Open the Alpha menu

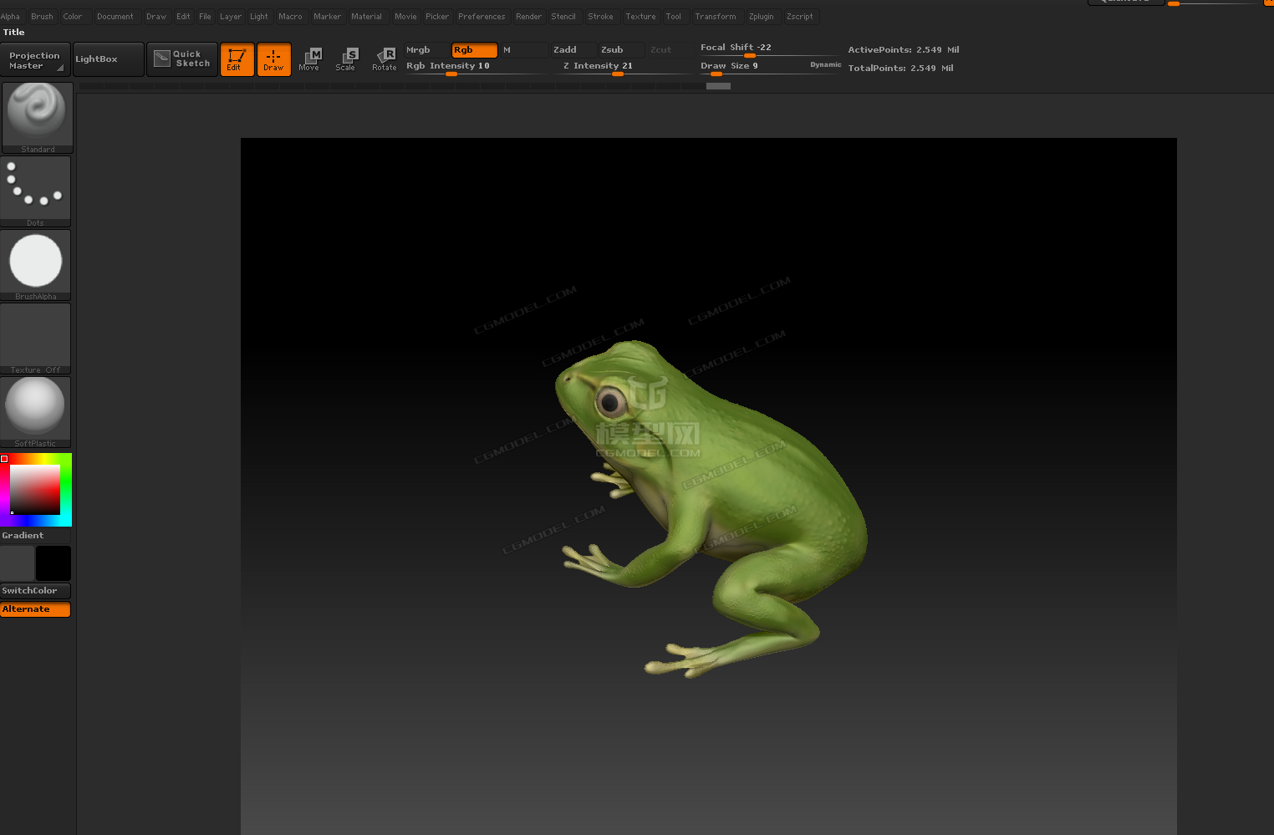coord(10,17)
